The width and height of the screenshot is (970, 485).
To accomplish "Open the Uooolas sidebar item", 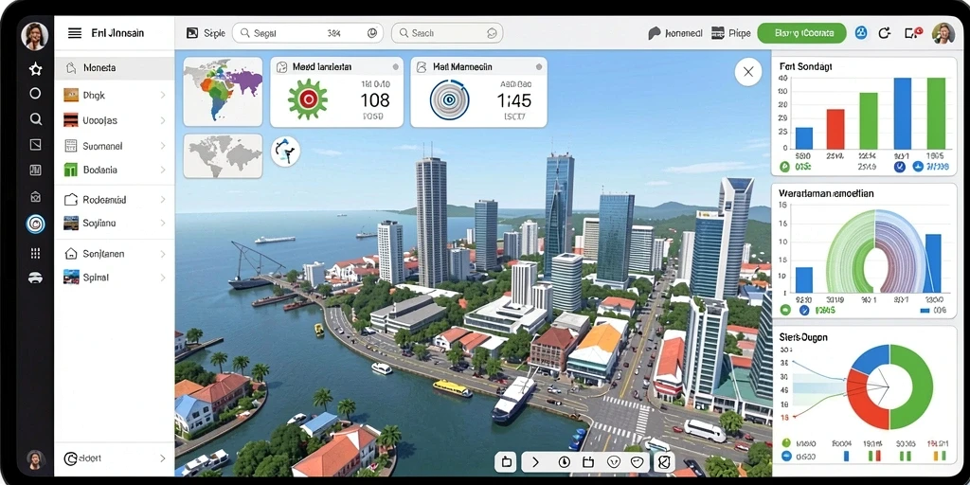I will click(x=115, y=120).
